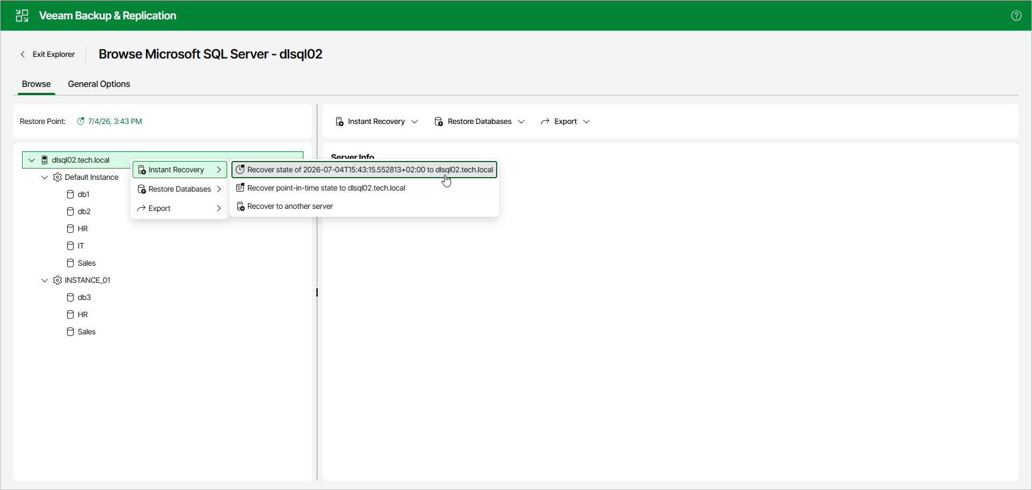Click context menu Instant Recovery icon
The width and height of the screenshot is (1032, 490).
point(142,170)
